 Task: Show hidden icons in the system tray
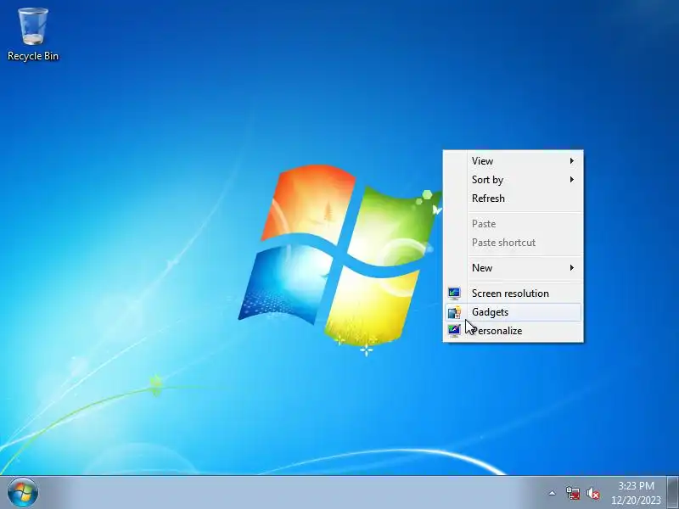552,493
